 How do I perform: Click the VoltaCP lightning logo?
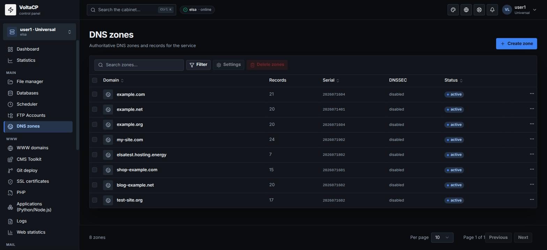(x=10, y=10)
